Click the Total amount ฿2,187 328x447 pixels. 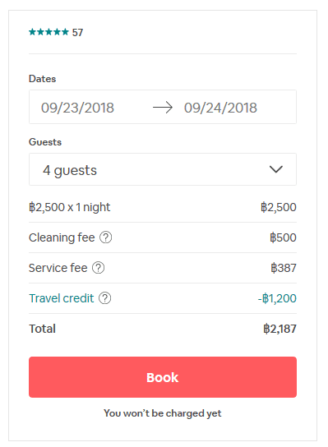(x=279, y=329)
